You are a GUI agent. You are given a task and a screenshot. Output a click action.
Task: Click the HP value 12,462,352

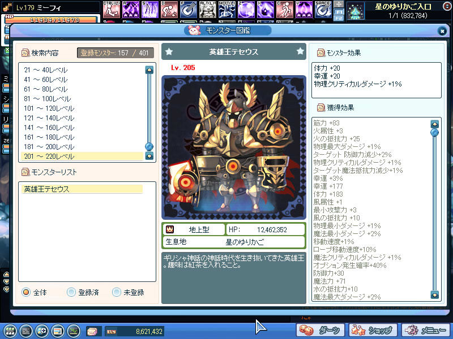coord(272,230)
